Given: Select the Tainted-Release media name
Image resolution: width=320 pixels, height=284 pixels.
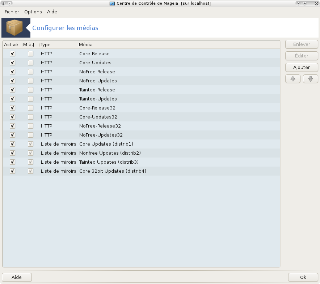Looking at the screenshot, I should point(97,90).
